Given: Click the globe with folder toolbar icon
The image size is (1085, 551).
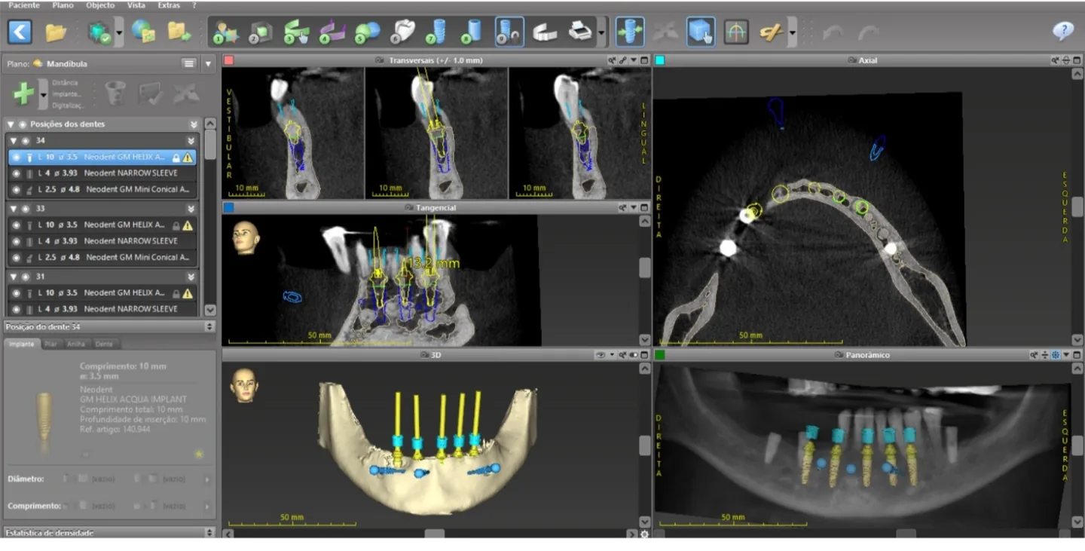Looking at the screenshot, I should 143,32.
